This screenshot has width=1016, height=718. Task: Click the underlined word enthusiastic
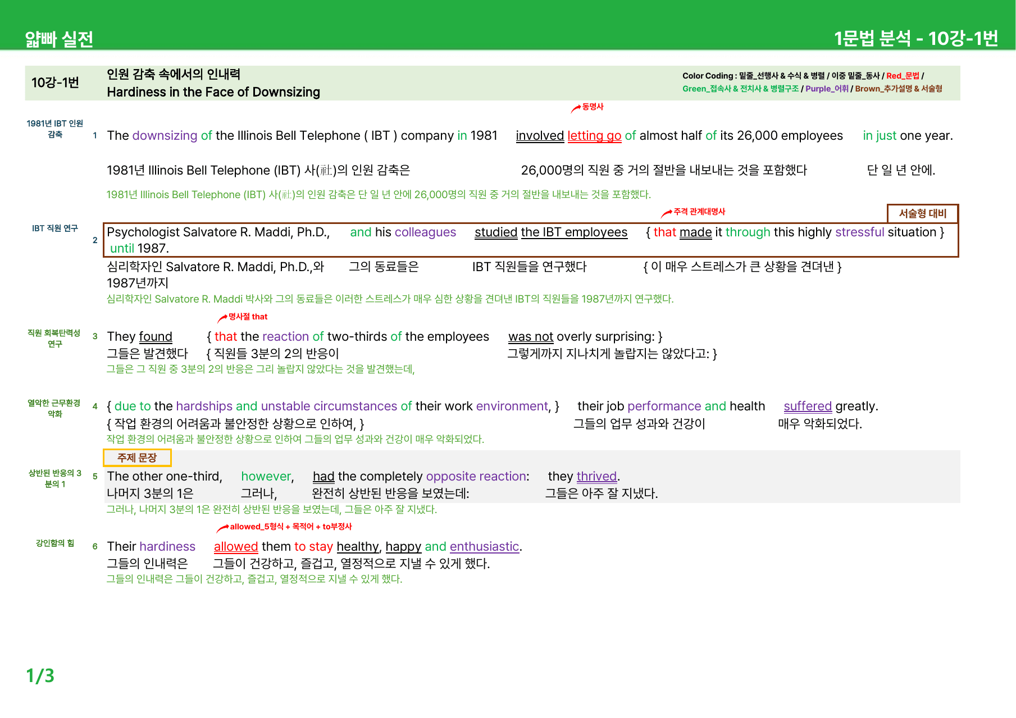click(484, 547)
